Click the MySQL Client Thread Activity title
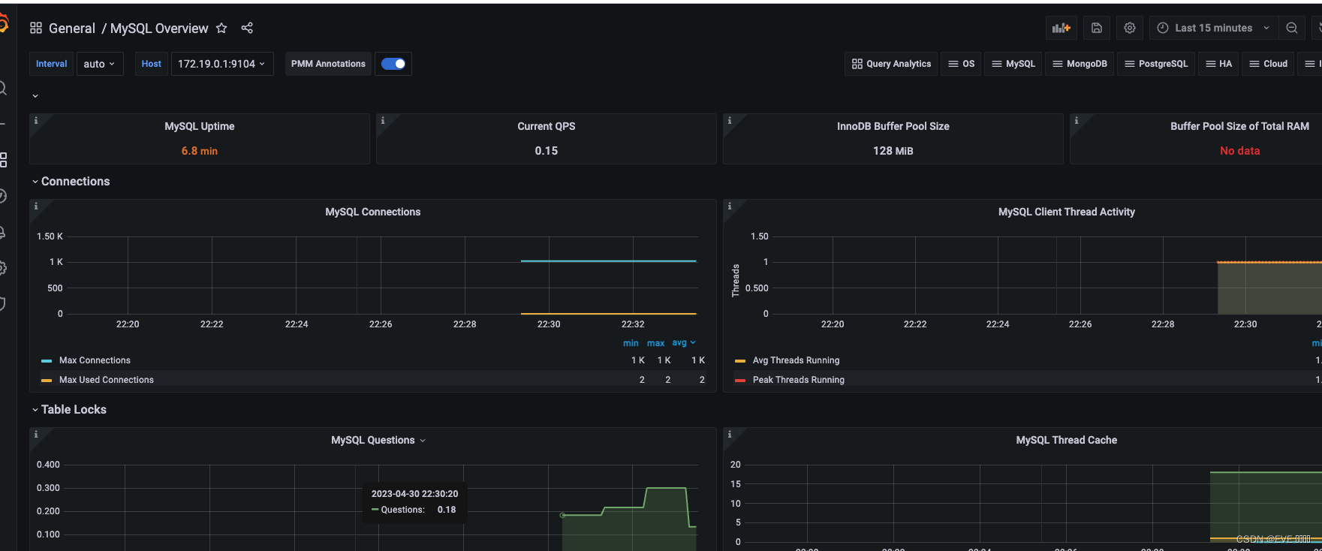The width and height of the screenshot is (1322, 551). 1067,212
